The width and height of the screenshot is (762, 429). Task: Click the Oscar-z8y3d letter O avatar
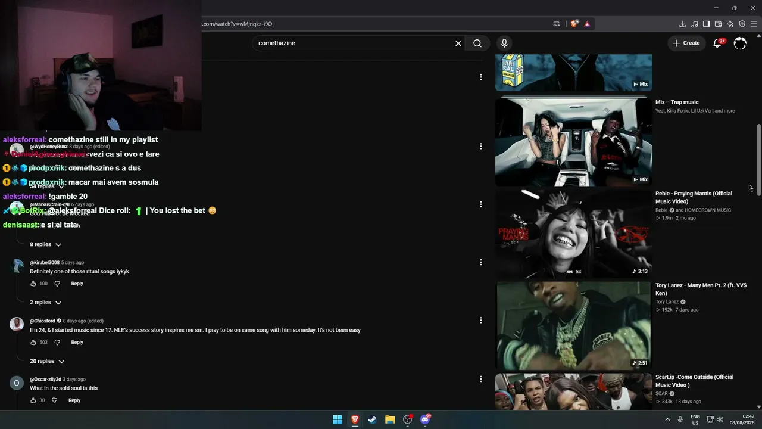(17, 383)
